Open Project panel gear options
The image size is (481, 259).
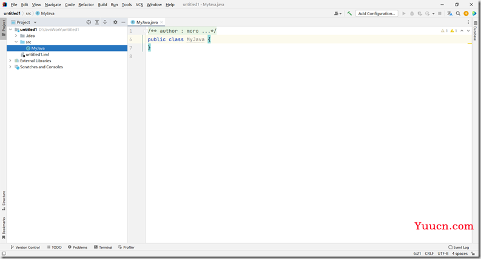115,22
